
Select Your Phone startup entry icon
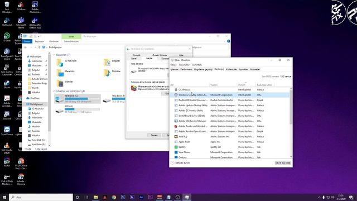(x=176, y=152)
